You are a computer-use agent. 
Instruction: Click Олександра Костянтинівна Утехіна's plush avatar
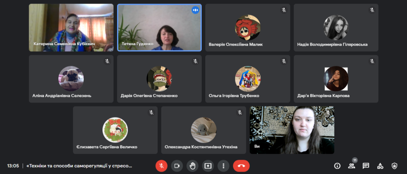(203, 130)
